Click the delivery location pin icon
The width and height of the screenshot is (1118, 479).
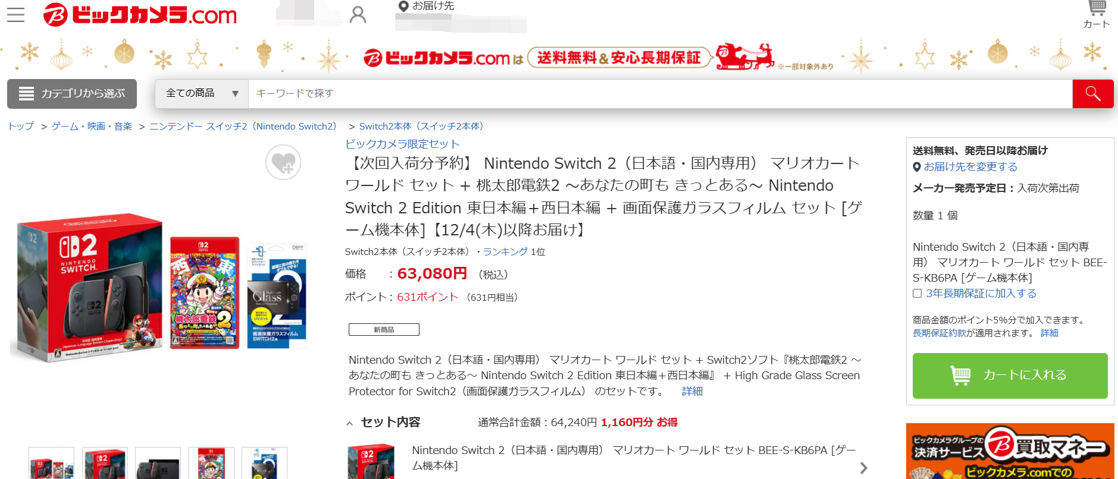click(x=403, y=7)
